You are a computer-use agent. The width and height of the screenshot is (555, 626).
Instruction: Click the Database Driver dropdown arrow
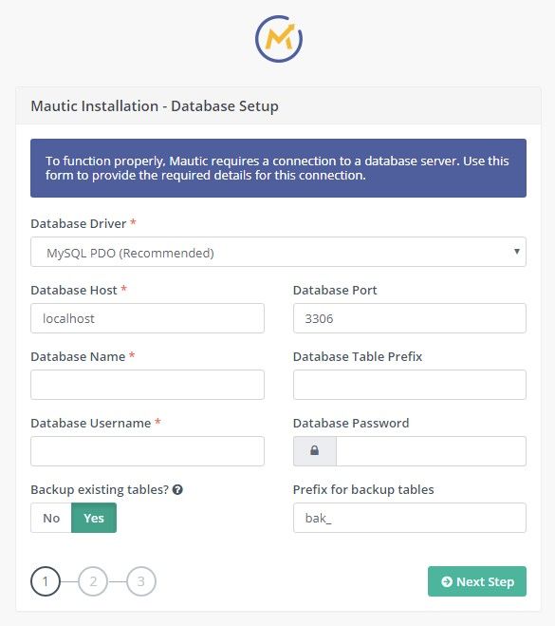[x=517, y=252]
